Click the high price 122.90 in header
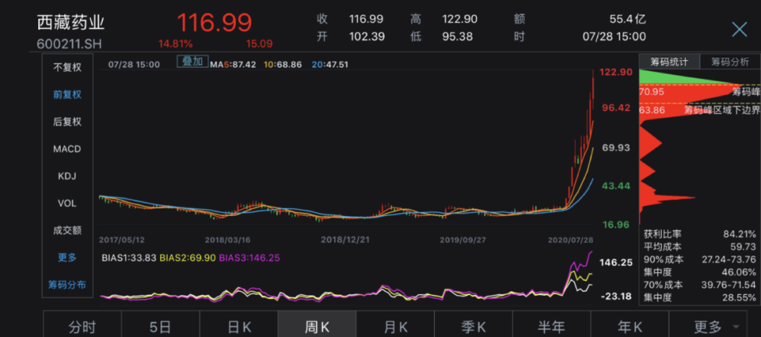The height and width of the screenshot is (337, 761). click(459, 19)
